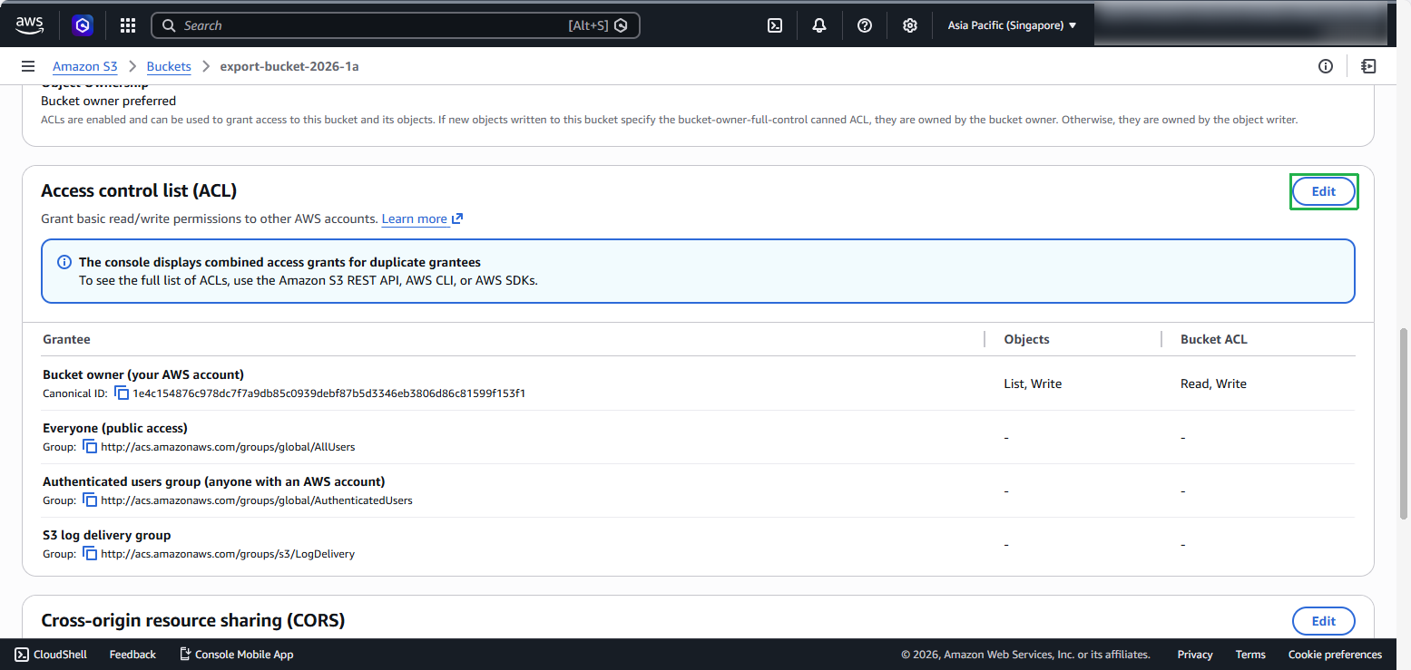This screenshot has height=670, width=1411.
Task: Go to the AWS console home logo
Action: click(x=30, y=25)
